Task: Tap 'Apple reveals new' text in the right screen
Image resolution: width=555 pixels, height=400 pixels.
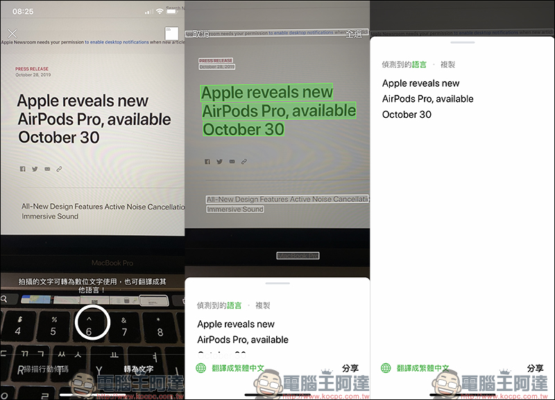Action: pyautogui.click(x=421, y=83)
